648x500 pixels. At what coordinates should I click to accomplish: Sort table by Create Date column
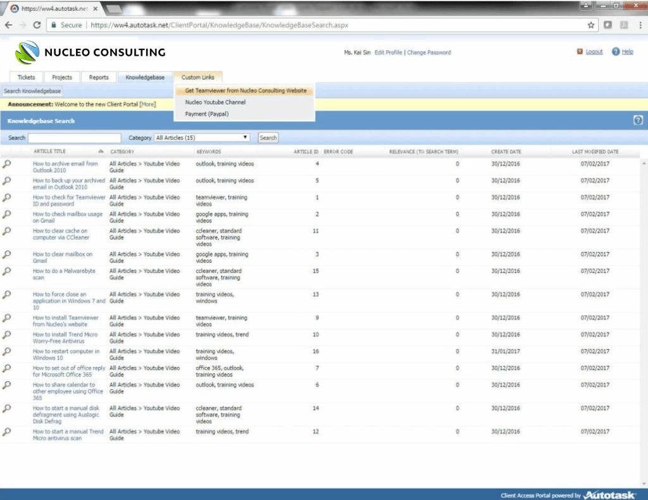[x=506, y=152]
